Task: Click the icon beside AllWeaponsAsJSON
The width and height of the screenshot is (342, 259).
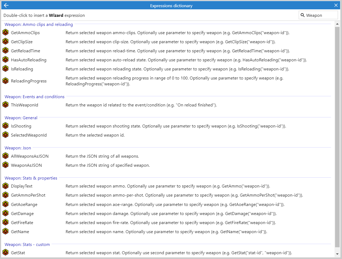Action: tap(6, 156)
